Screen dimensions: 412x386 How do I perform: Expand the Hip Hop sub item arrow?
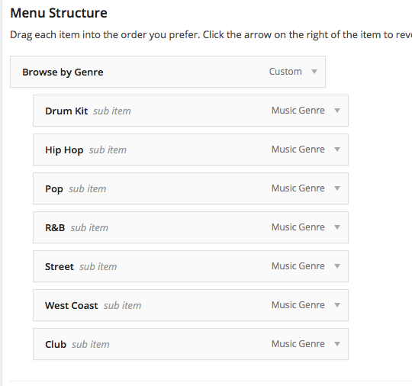tap(337, 150)
